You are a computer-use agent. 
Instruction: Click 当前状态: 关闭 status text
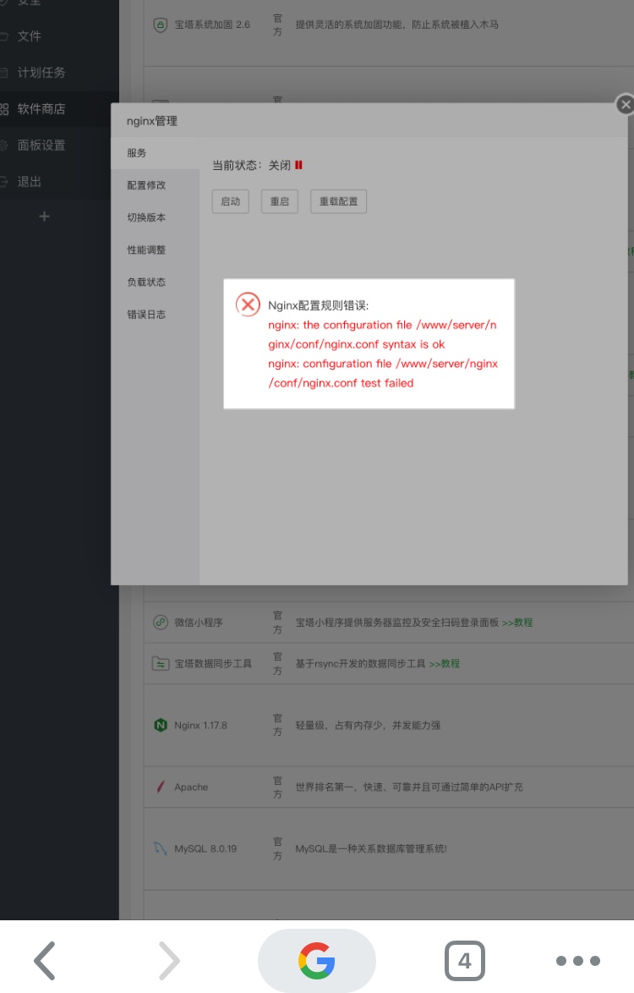click(x=251, y=165)
